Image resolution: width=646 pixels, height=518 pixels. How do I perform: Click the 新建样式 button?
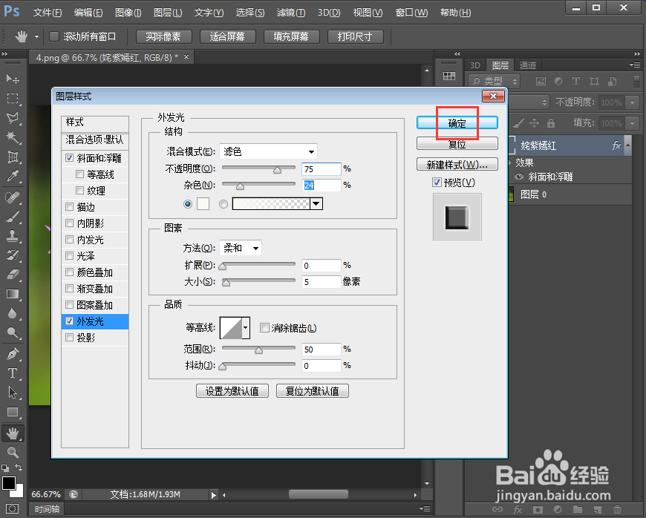457,164
